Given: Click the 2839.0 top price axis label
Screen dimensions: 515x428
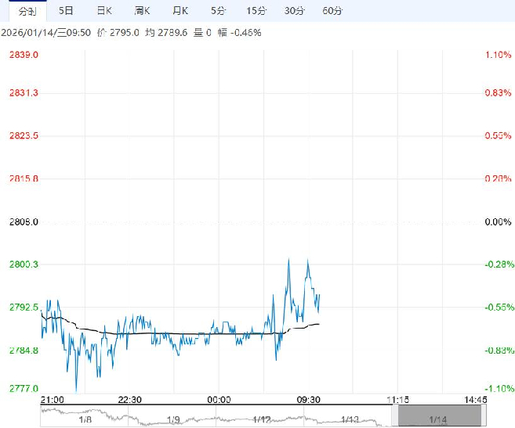Looking at the screenshot, I should pos(24,55).
